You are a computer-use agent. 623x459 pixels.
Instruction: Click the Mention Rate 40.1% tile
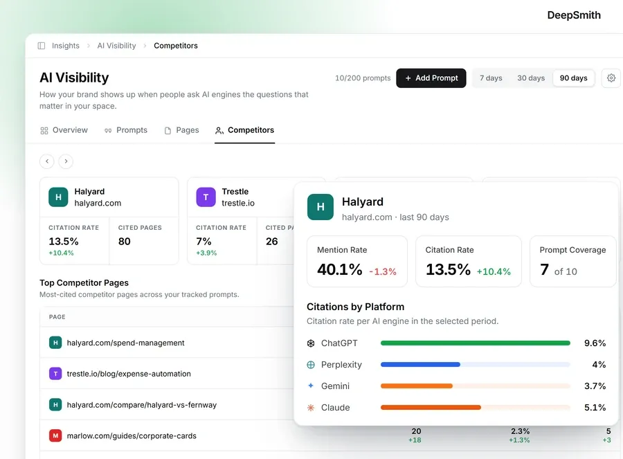(357, 261)
